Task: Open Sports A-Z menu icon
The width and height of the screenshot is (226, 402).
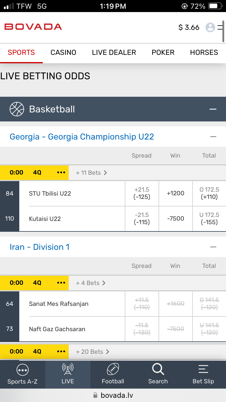Action: coord(23,370)
